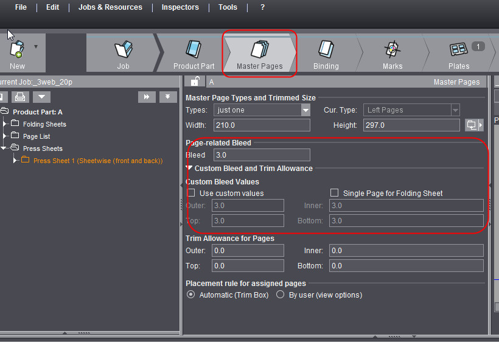The image size is (499, 342).
Task: Enable the Use custom values checkbox
Action: (x=191, y=193)
